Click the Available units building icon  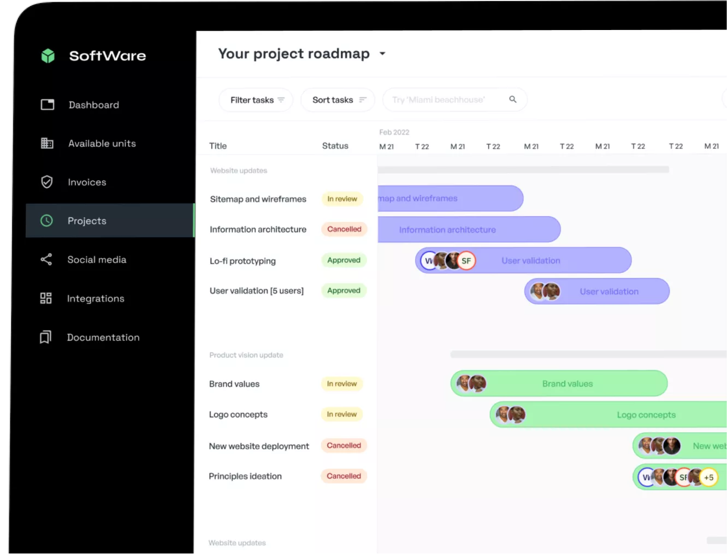(48, 143)
